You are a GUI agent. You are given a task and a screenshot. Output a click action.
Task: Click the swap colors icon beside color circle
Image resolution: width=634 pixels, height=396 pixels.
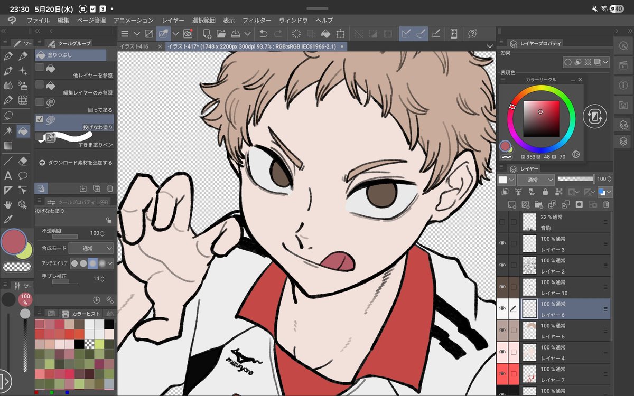point(594,116)
